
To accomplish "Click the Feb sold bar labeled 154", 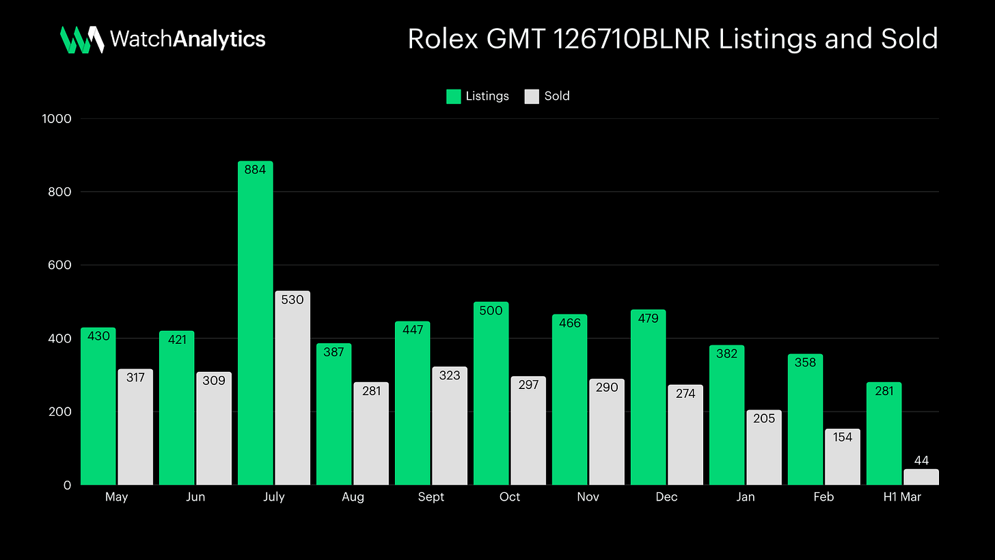I will 843,457.
